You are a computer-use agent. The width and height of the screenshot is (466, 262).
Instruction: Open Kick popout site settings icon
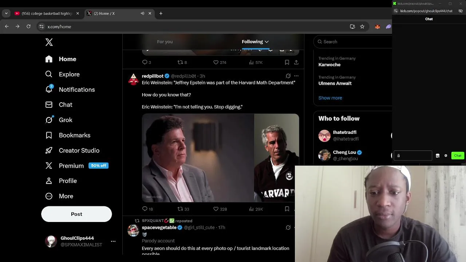[x=396, y=11]
